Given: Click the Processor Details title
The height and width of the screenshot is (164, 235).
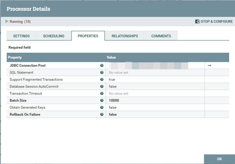Looking at the screenshot, I should 28,9.
